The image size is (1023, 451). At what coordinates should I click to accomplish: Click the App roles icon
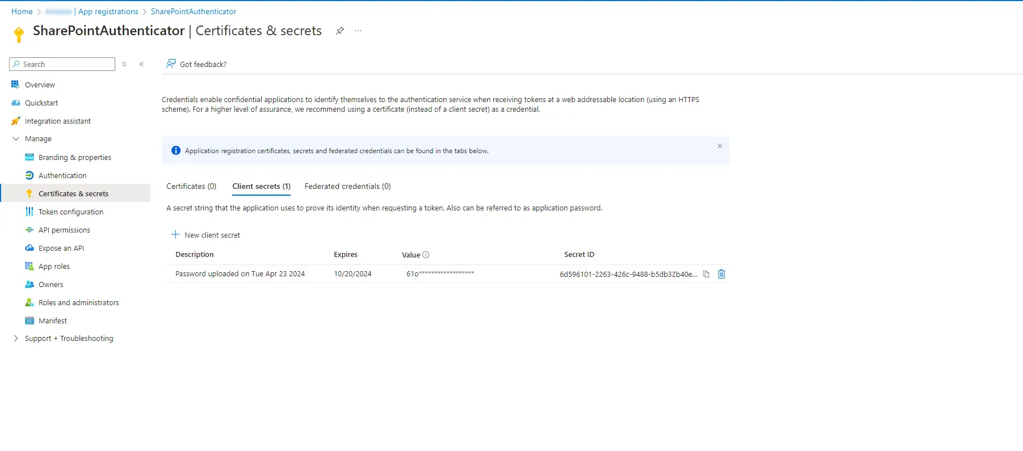30,266
